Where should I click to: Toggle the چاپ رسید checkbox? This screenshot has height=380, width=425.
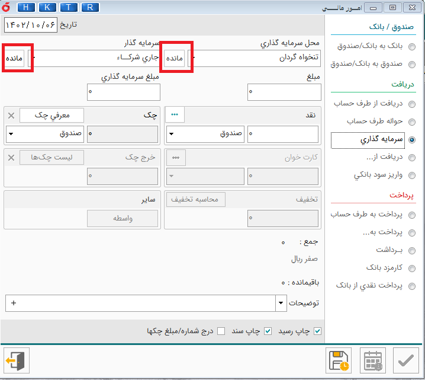[317, 331]
